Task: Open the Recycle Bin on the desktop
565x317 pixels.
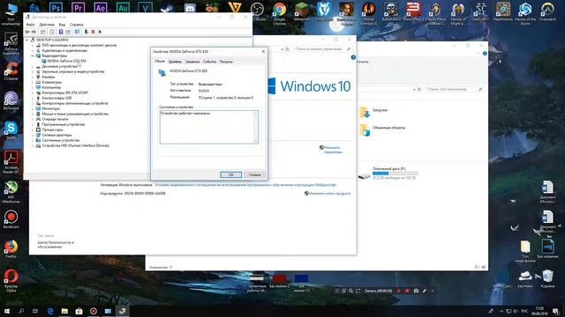Action: 547,278
